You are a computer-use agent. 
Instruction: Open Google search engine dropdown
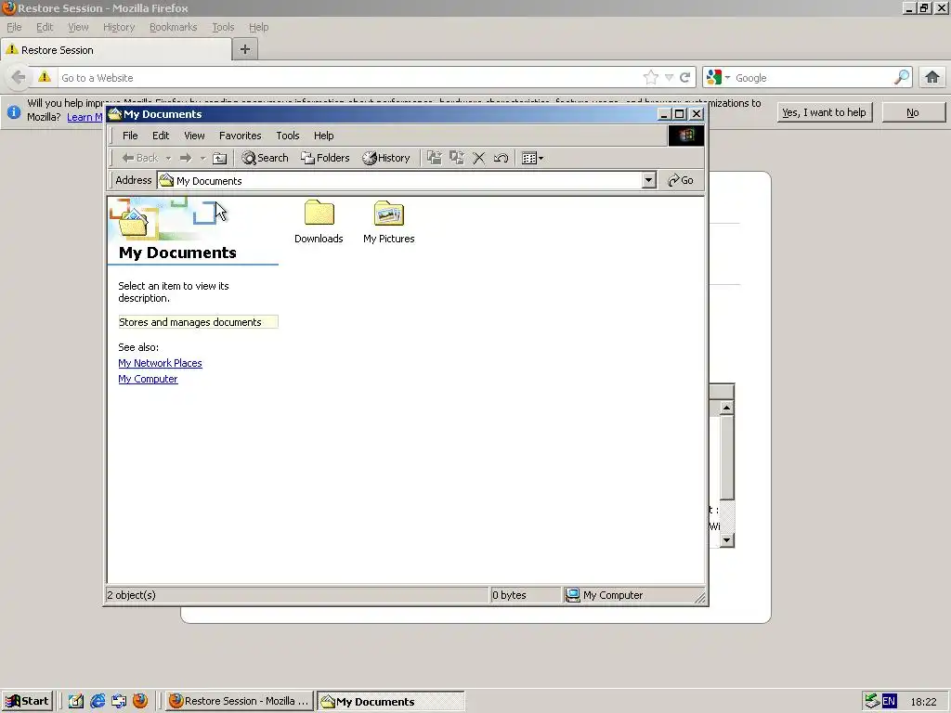718,78
